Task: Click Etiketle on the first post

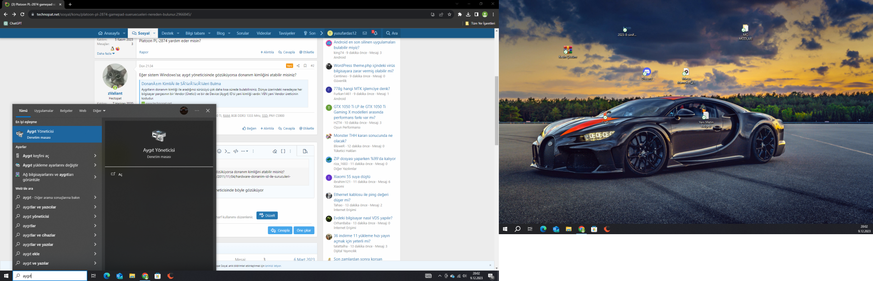Action: point(307,52)
